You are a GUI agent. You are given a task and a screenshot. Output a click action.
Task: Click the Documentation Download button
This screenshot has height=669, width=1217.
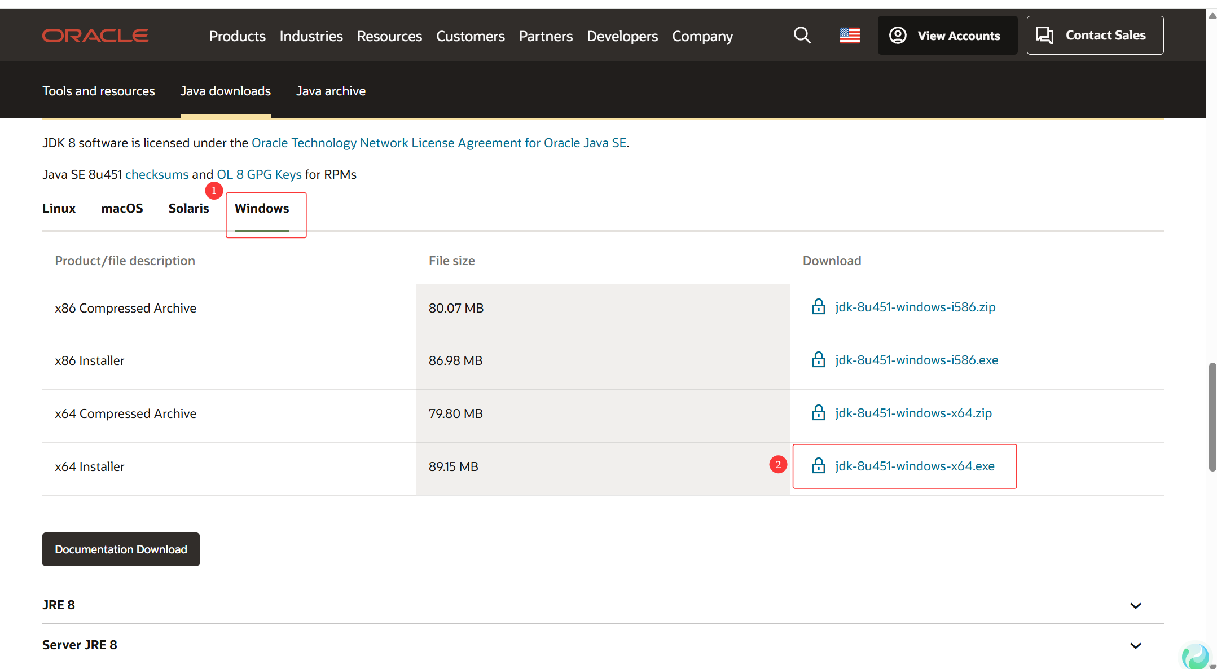click(x=121, y=549)
